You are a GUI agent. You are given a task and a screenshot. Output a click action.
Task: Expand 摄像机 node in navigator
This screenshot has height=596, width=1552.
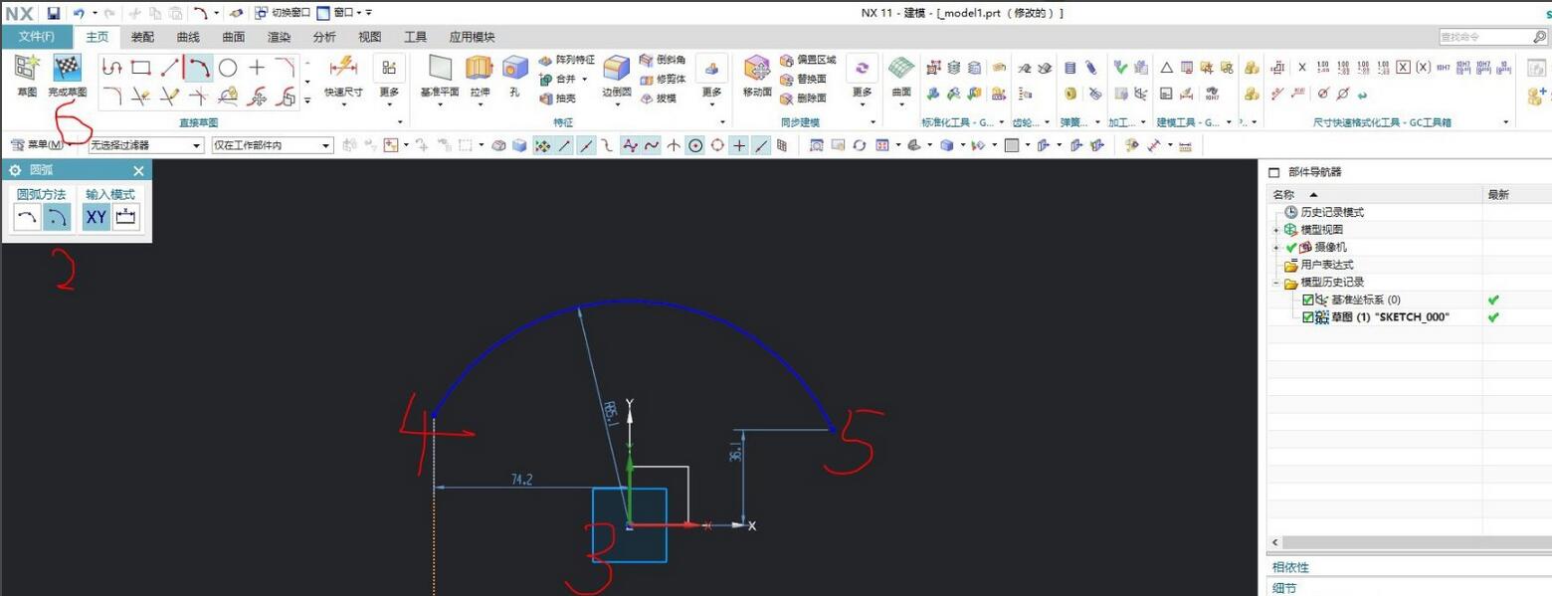[1276, 247]
